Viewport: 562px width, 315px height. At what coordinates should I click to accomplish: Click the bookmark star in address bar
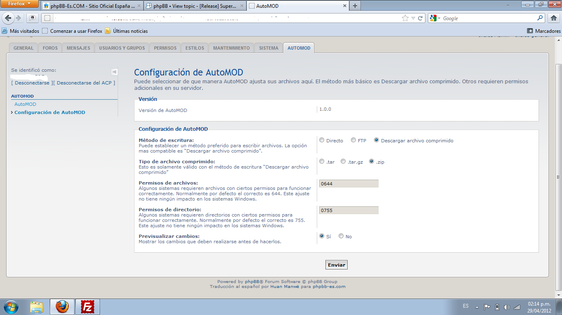(405, 18)
